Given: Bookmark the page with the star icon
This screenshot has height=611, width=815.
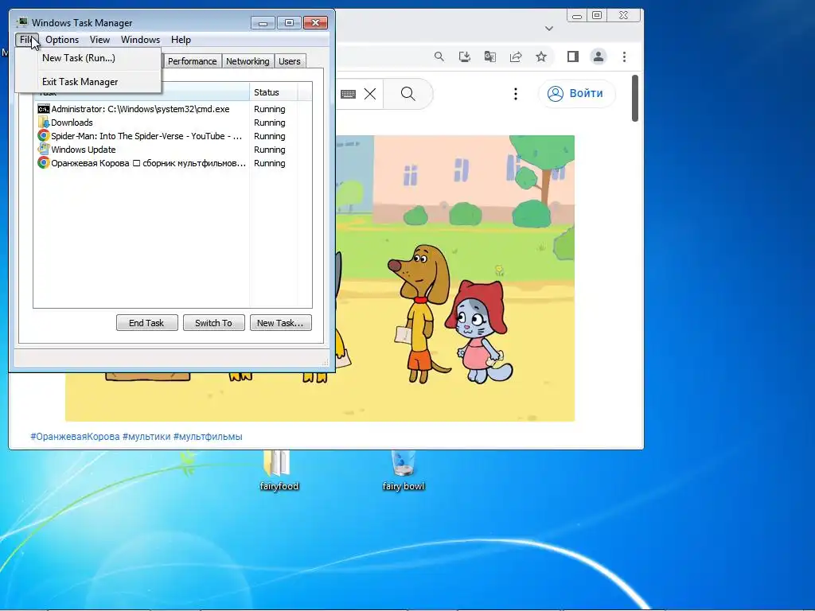Looking at the screenshot, I should (x=541, y=56).
